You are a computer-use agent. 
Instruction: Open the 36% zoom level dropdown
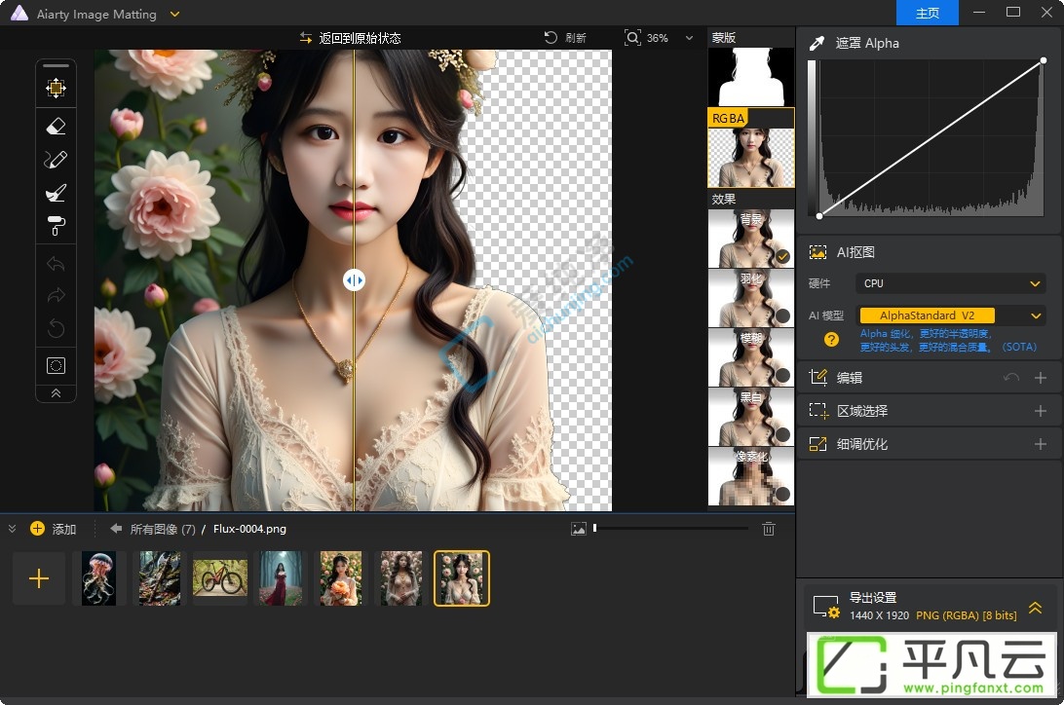point(690,38)
